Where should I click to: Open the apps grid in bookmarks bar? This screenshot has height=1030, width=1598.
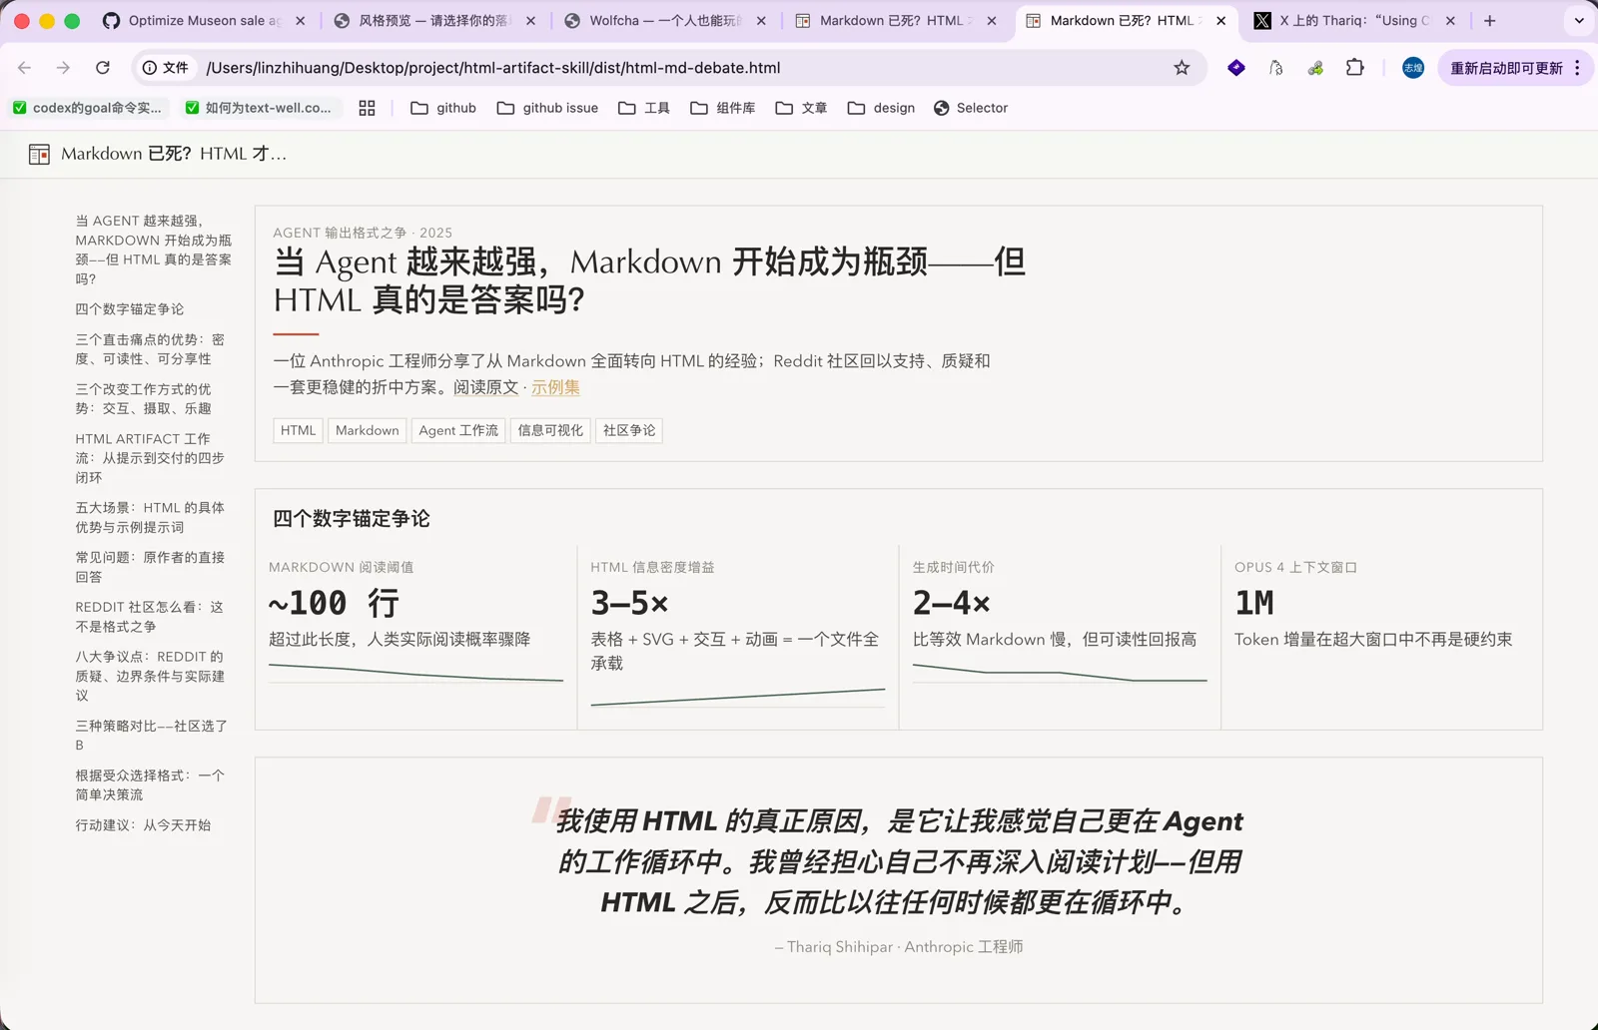coord(367,108)
